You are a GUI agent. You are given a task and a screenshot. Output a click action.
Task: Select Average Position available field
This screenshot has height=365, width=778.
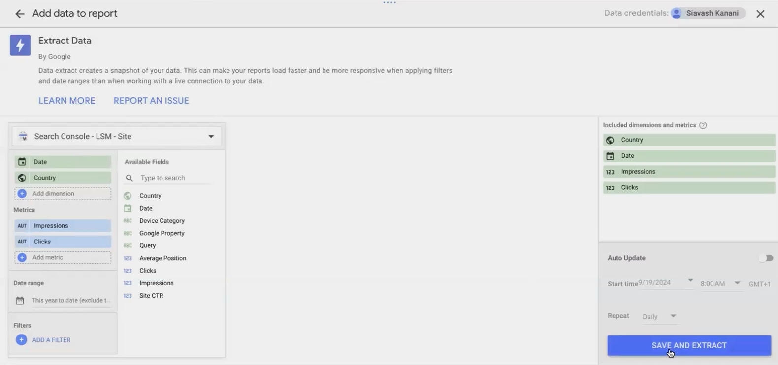pyautogui.click(x=163, y=258)
